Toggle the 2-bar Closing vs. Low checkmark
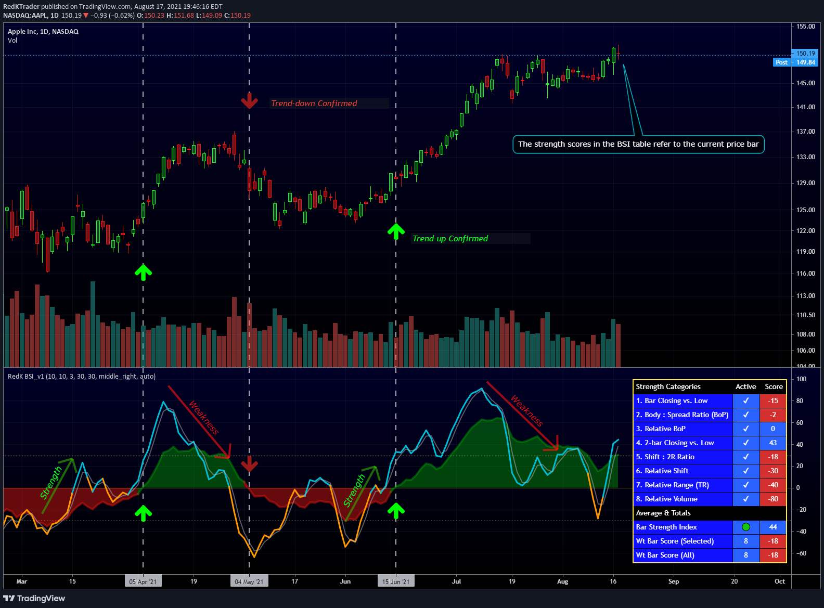This screenshot has width=824, height=608. [746, 443]
